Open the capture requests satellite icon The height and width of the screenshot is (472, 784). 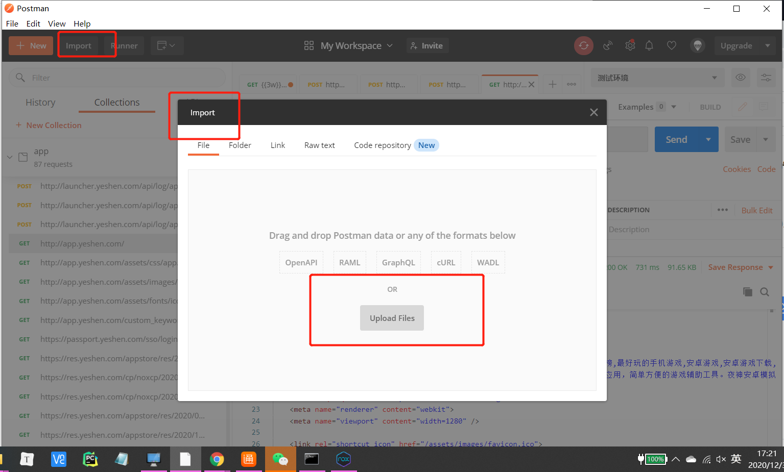tap(608, 45)
